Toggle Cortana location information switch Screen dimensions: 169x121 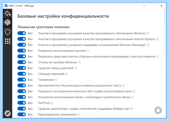pos(22,56)
